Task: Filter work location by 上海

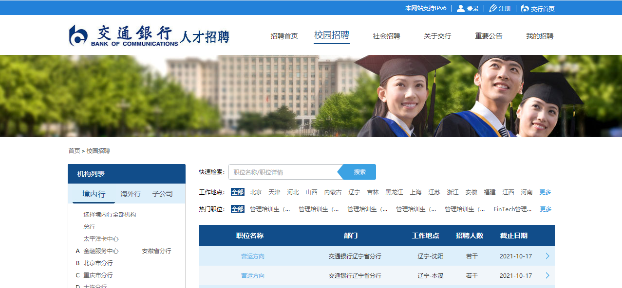Action: (415, 192)
